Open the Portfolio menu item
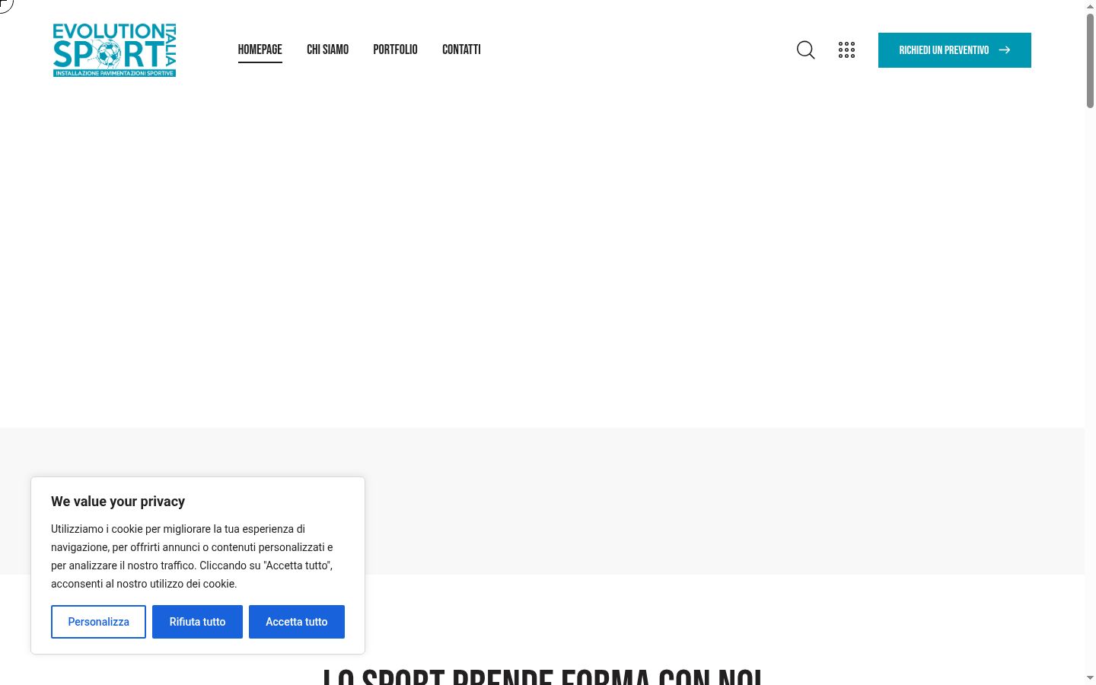This screenshot has width=1096, height=685. point(395,49)
